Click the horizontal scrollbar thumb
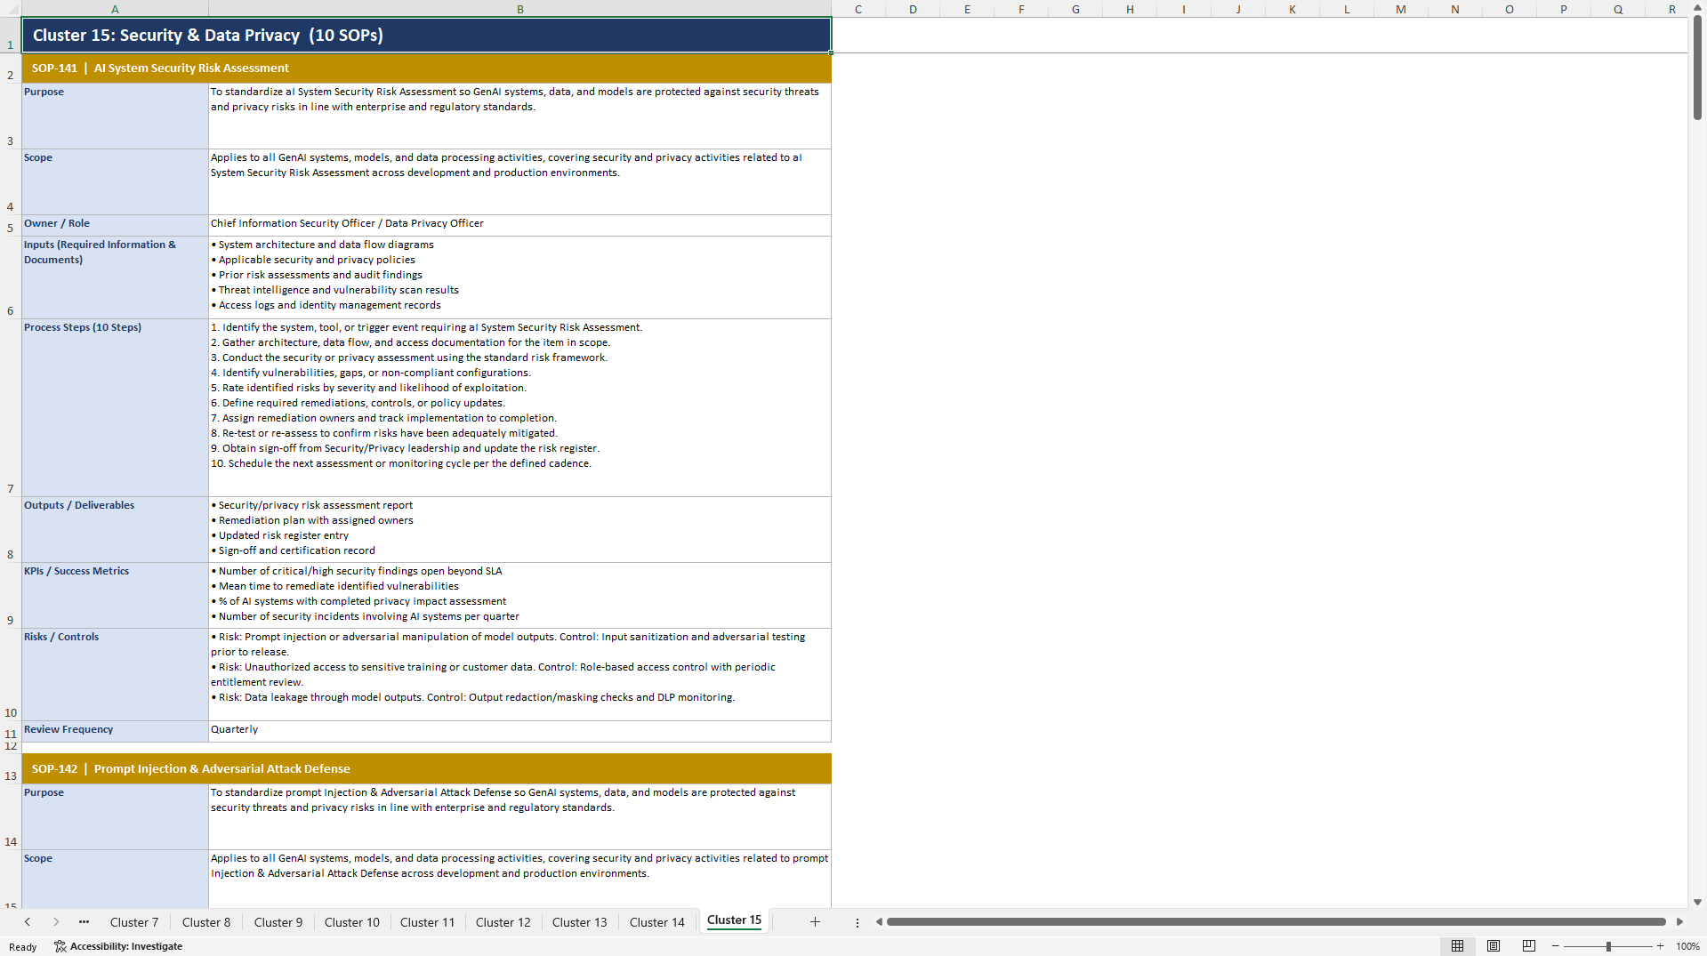This screenshot has height=956, width=1707. pos(1276,922)
